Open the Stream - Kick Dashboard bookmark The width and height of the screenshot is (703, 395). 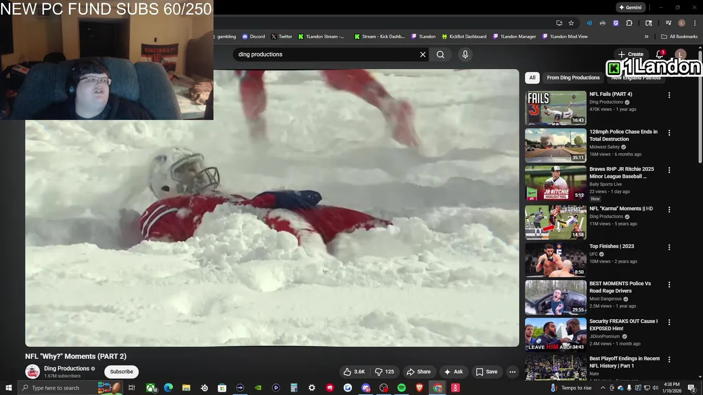pyautogui.click(x=380, y=37)
